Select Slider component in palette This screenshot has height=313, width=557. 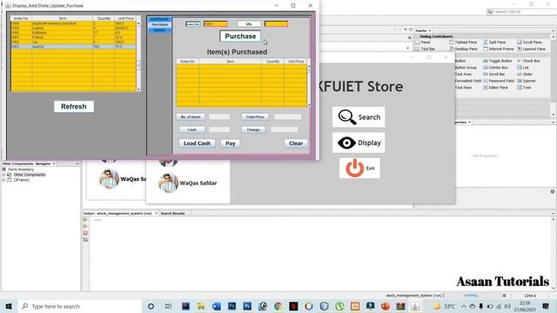[x=525, y=75]
